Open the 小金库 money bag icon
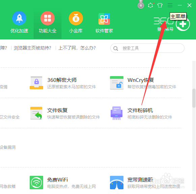Screen dimensions: 196x194 pyautogui.click(x=76, y=18)
